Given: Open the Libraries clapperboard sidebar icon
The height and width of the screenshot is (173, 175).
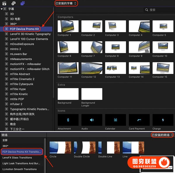Looking at the screenshot, I should [x=5, y=3].
